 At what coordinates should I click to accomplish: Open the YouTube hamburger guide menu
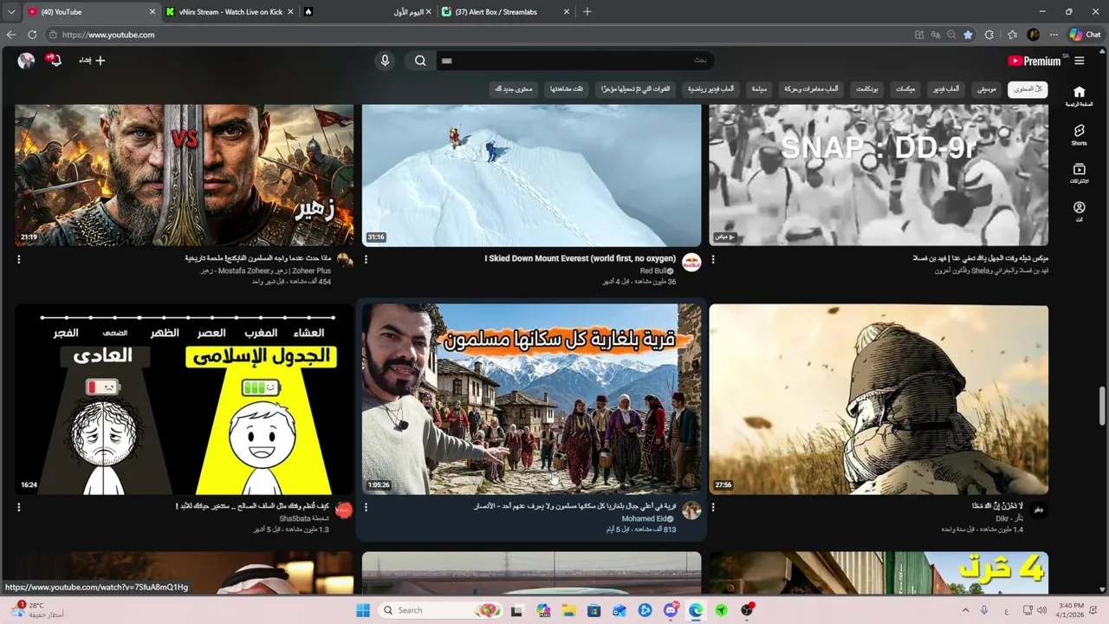(x=1079, y=61)
